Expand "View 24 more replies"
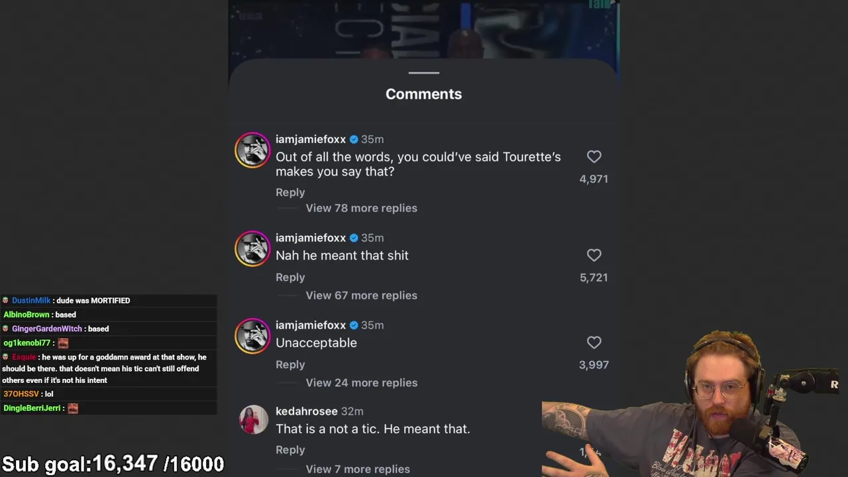Screen dimensions: 848x477 tap(361, 383)
